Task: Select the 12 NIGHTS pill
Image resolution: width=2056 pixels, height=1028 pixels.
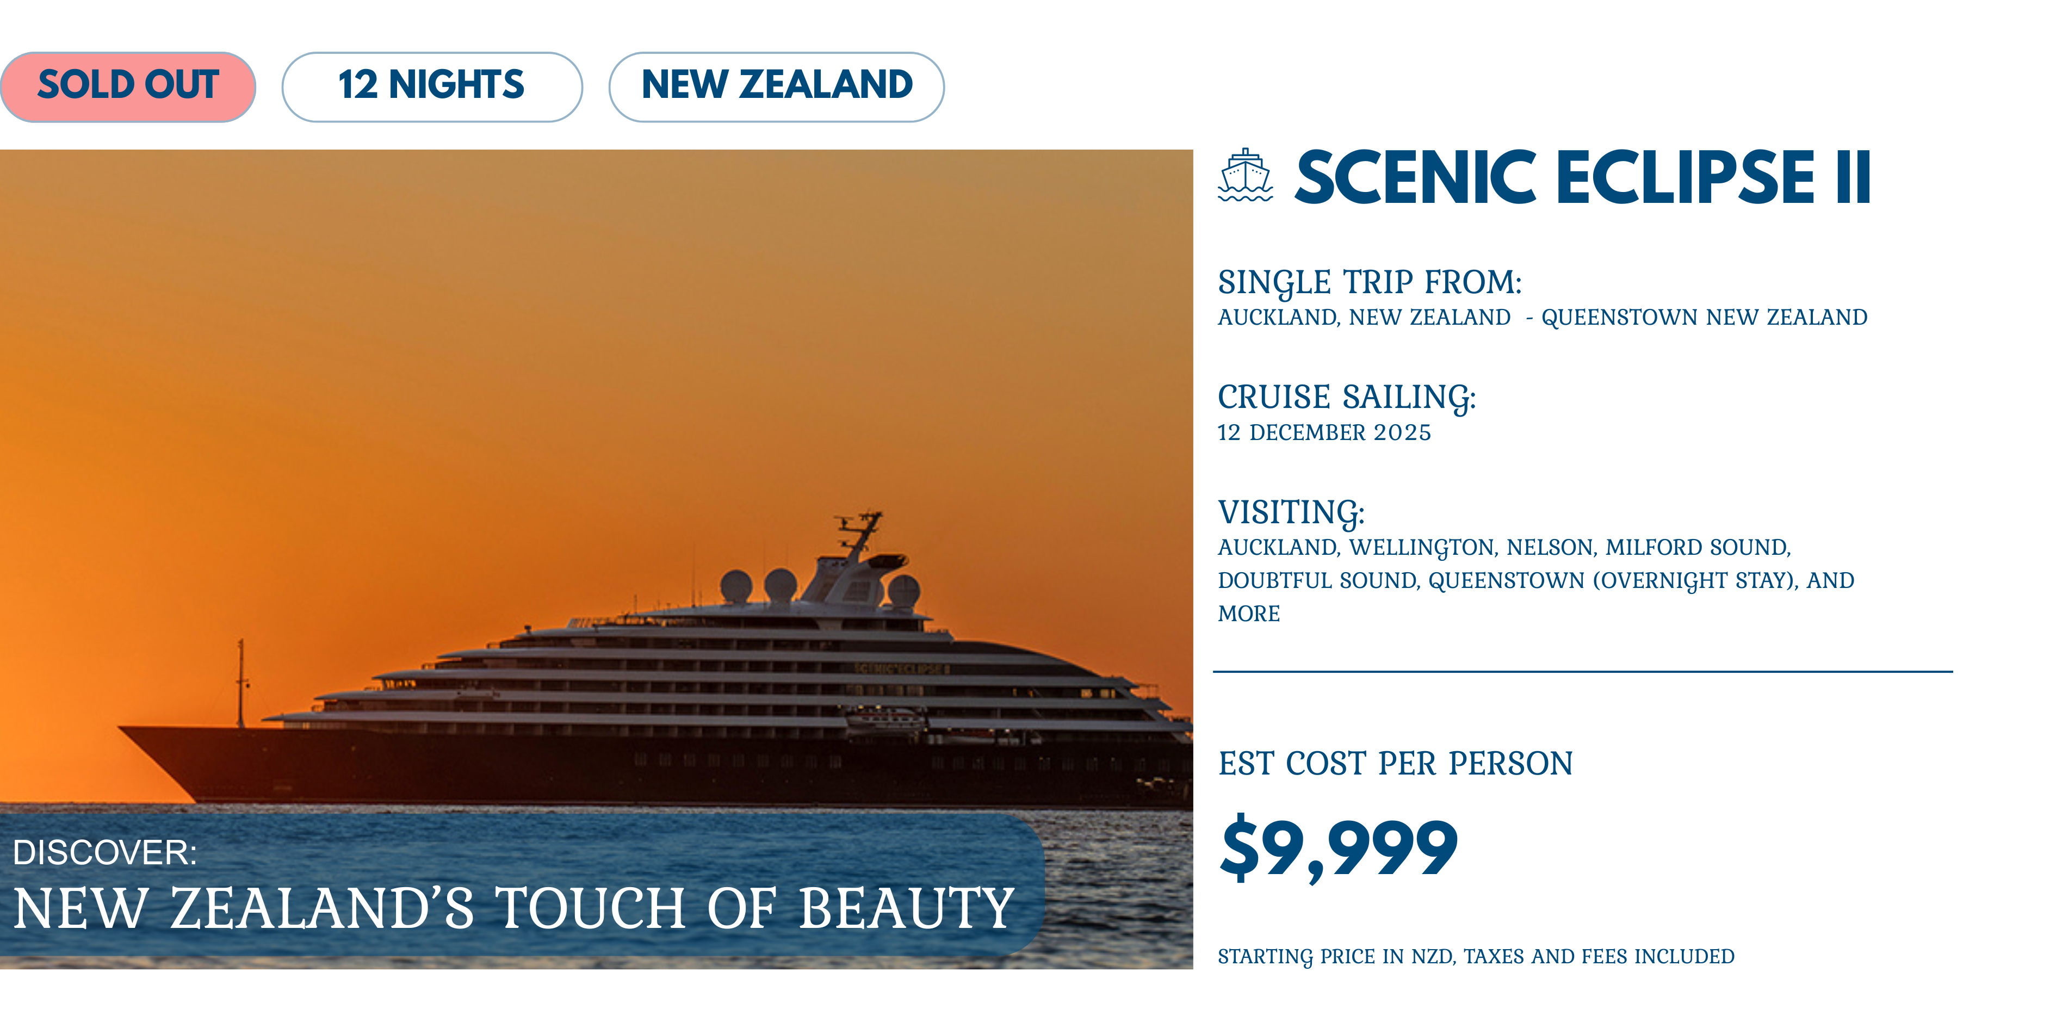Action: point(432,86)
